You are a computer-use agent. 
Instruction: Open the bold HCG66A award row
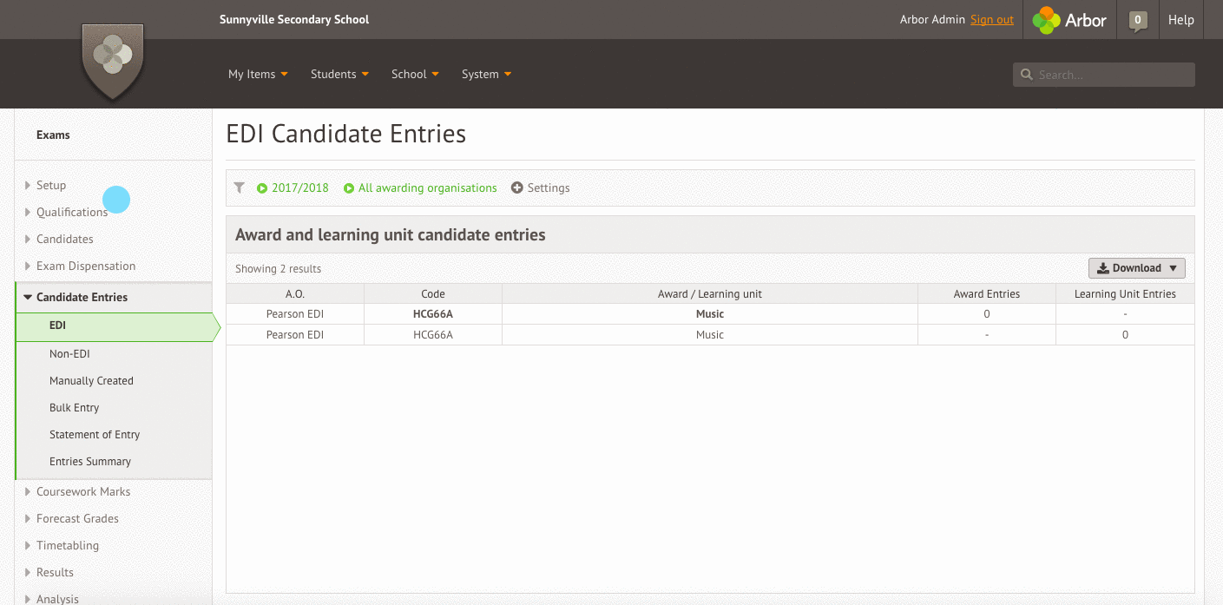433,314
